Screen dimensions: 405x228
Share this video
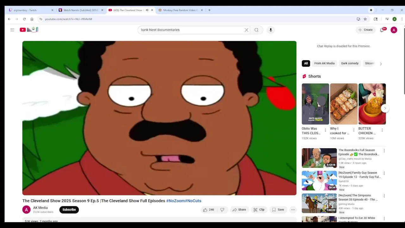pyautogui.click(x=239, y=210)
